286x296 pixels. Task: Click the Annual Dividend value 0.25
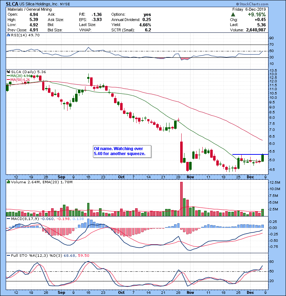(x=147, y=20)
